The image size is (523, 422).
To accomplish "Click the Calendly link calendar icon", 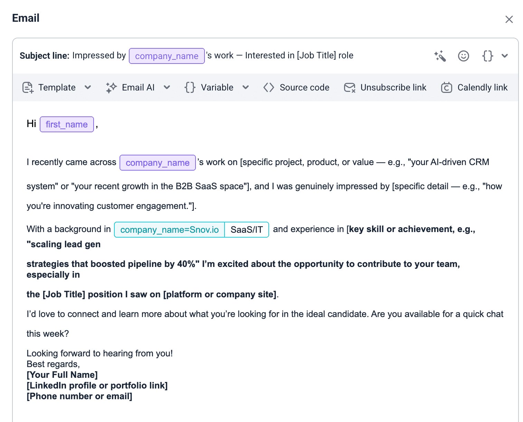I will click(446, 88).
